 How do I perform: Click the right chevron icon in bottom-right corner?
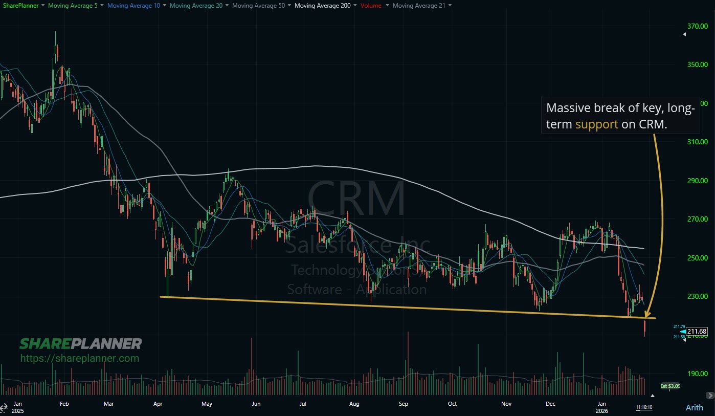tap(710, 395)
